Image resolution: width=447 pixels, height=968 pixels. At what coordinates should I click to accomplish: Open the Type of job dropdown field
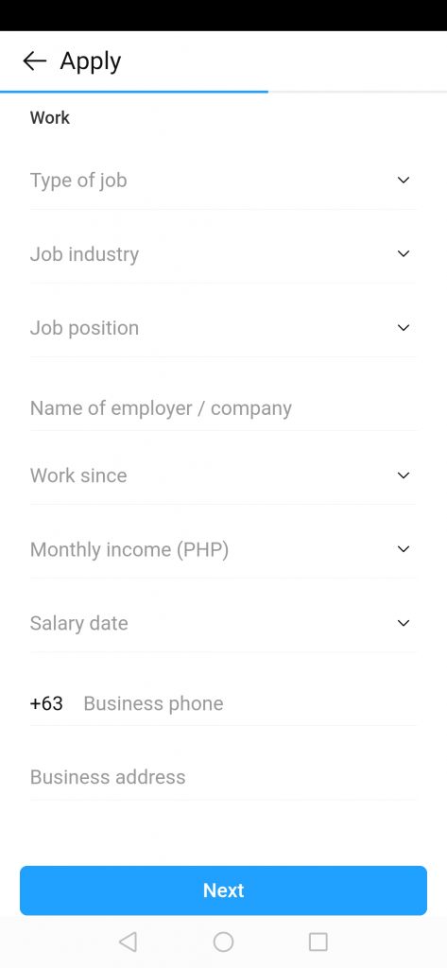tap(223, 181)
